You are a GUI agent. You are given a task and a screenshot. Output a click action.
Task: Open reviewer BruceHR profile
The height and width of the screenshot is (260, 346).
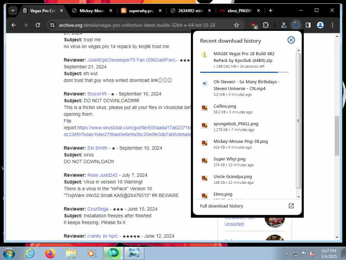tap(97, 94)
